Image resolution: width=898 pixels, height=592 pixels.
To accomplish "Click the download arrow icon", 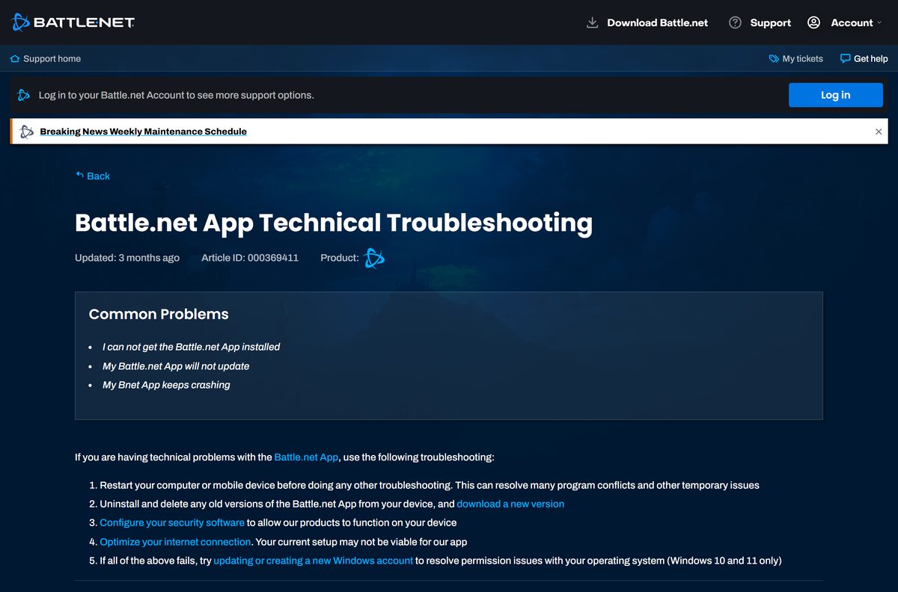I will pos(592,22).
